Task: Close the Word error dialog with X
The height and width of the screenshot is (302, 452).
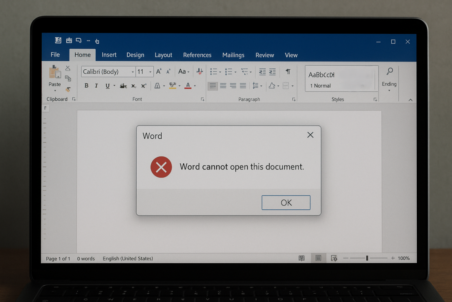Action: (310, 135)
